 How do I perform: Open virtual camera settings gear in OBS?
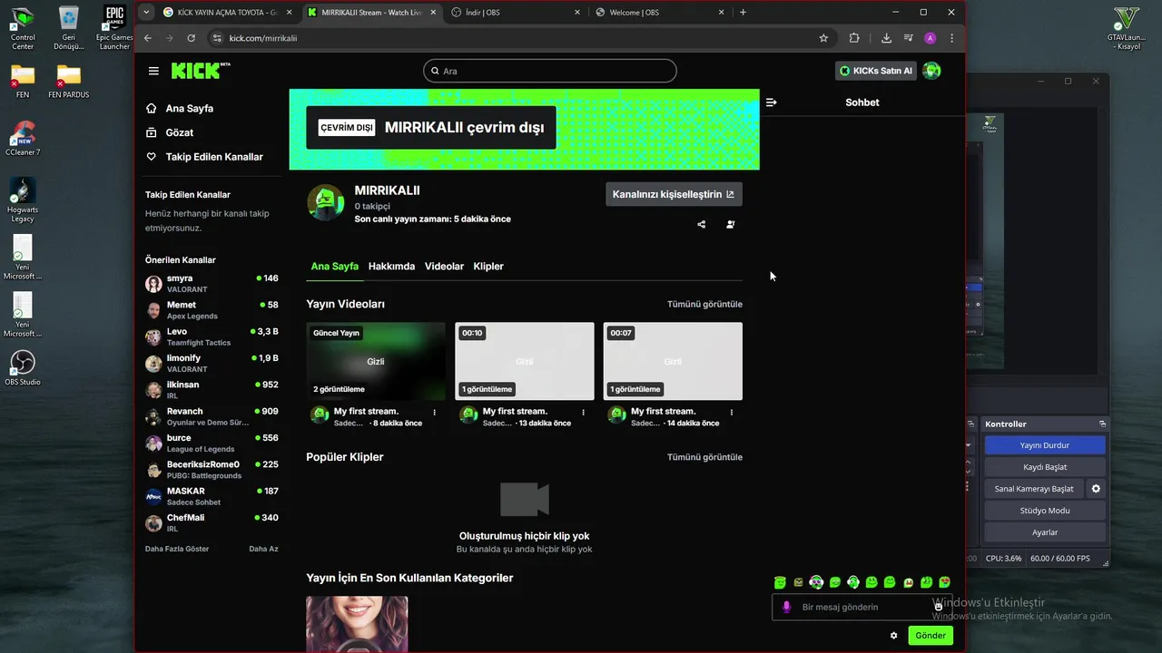click(x=1096, y=489)
